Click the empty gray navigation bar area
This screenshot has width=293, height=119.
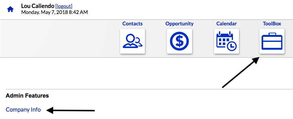(57, 39)
